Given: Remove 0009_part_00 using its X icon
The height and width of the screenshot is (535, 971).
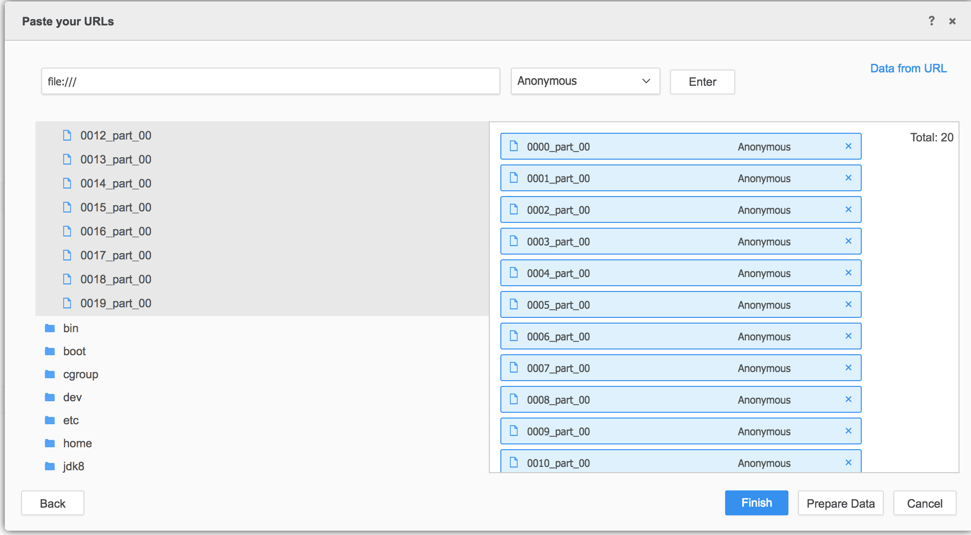Looking at the screenshot, I should point(848,431).
